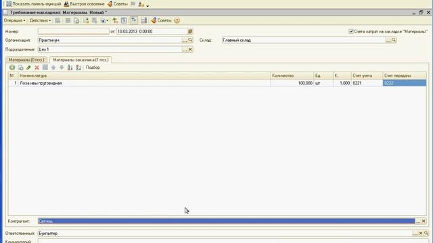Click the first icon after Действия menu
The image size is (433, 243).
pos(58,21)
